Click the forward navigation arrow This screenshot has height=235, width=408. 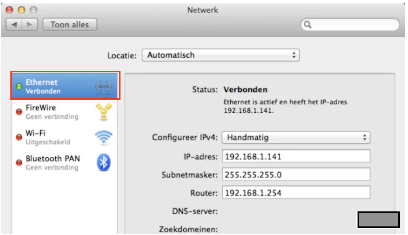[29, 24]
